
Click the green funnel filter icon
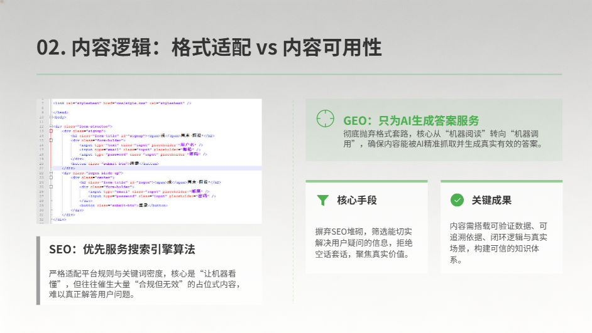click(x=323, y=201)
